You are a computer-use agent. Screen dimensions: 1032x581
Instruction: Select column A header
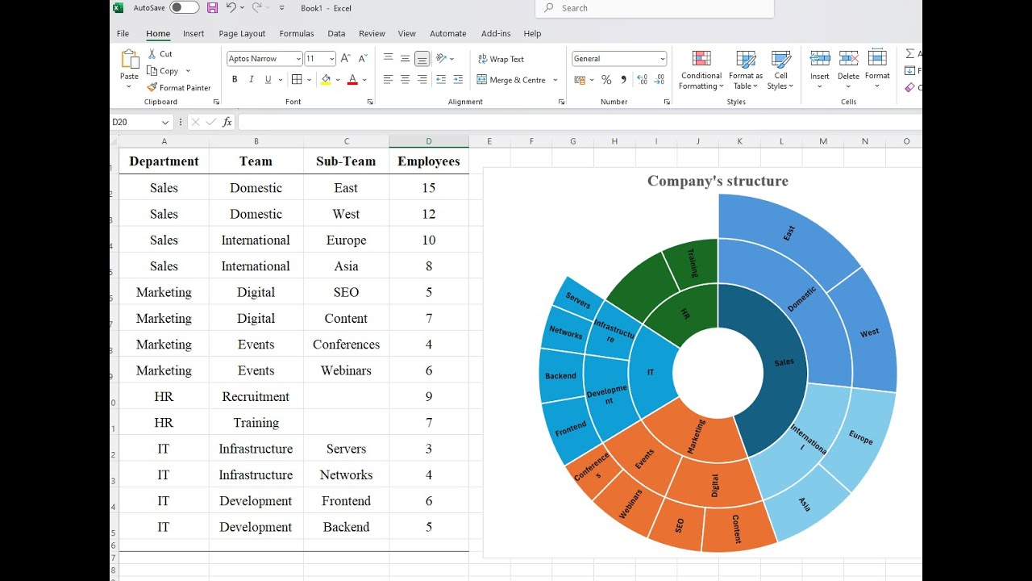(x=164, y=141)
